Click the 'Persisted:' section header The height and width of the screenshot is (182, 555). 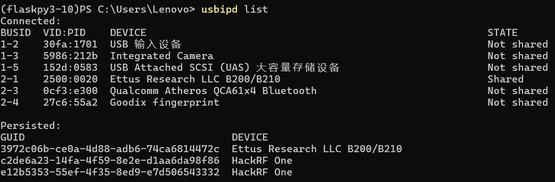[x=31, y=125]
